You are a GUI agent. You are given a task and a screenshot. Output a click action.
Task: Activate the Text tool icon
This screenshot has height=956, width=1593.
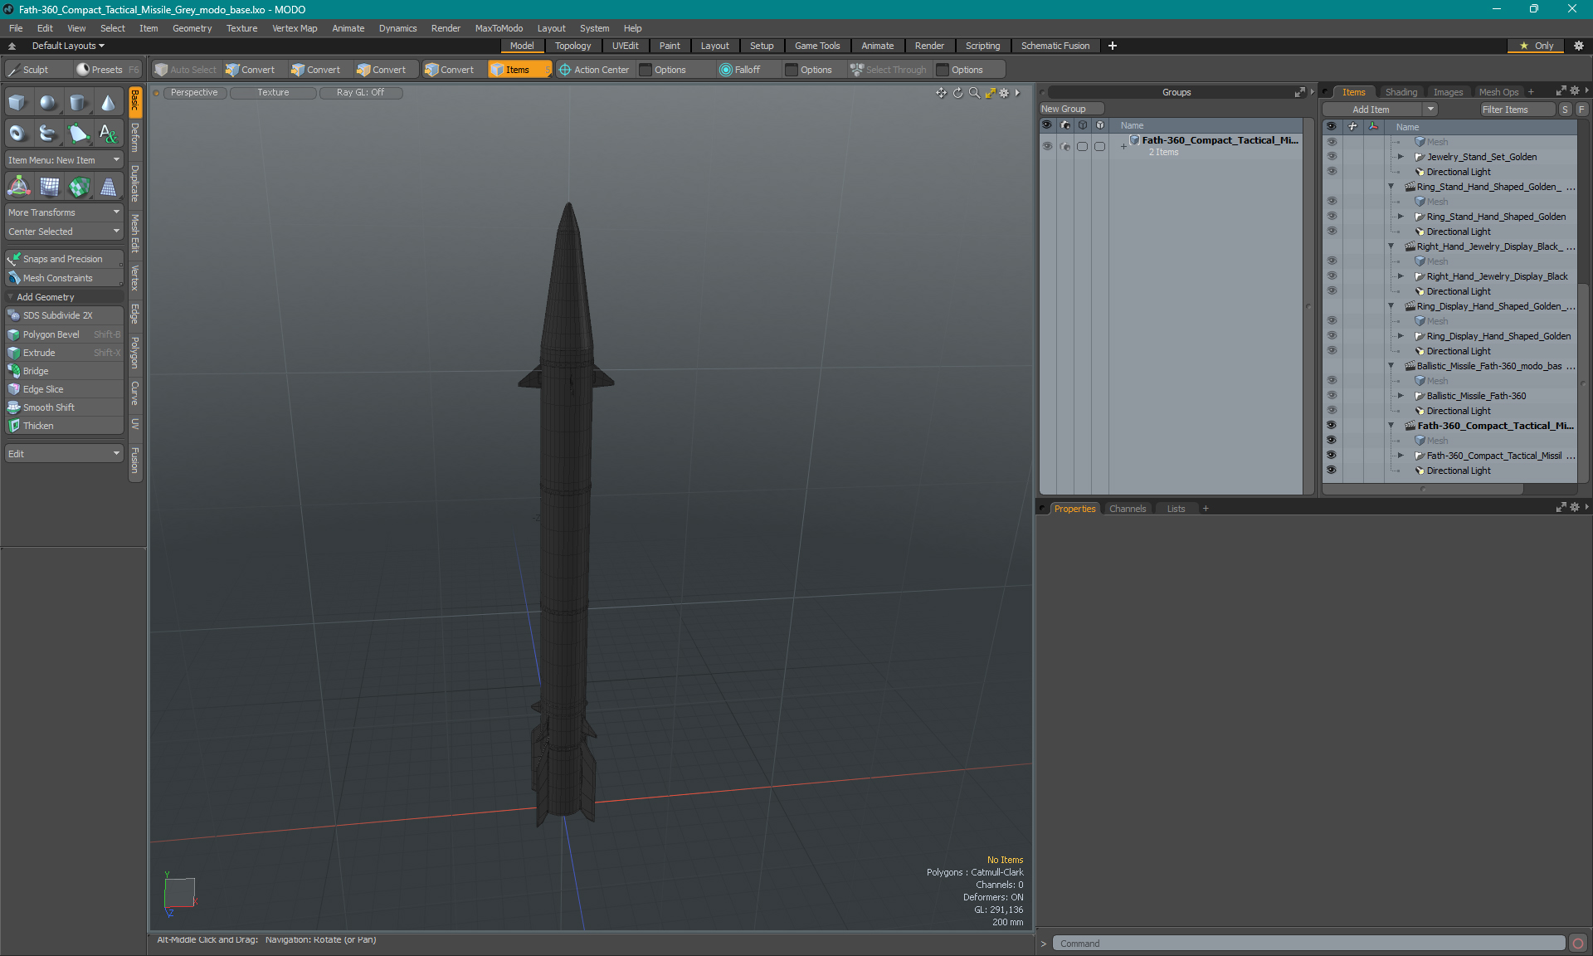point(108,133)
